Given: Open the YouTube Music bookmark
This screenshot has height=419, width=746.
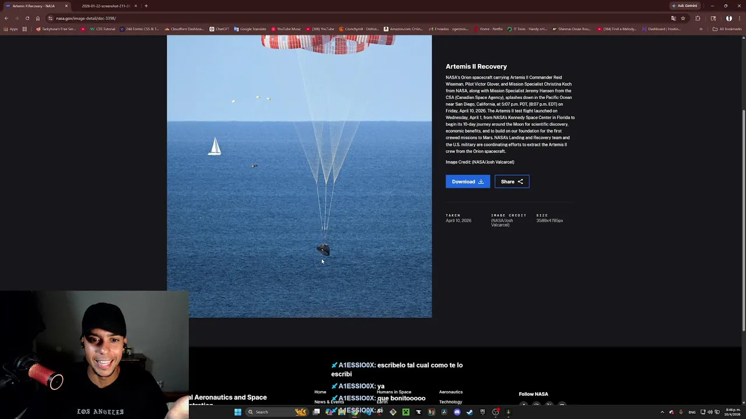Looking at the screenshot, I should pyautogui.click(x=286, y=29).
